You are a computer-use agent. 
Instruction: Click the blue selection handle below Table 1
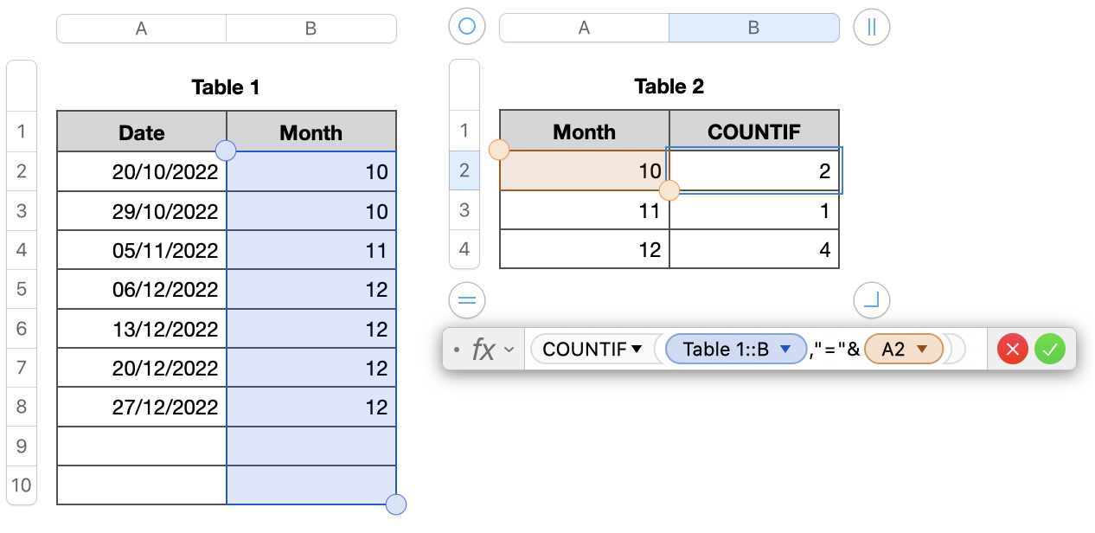[396, 504]
